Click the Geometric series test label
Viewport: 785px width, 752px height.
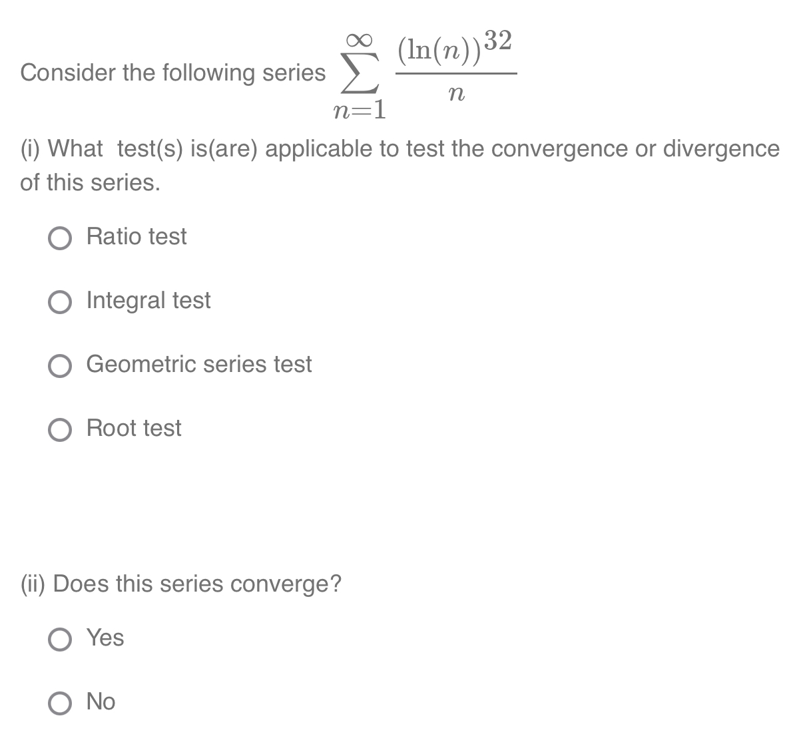(x=199, y=365)
